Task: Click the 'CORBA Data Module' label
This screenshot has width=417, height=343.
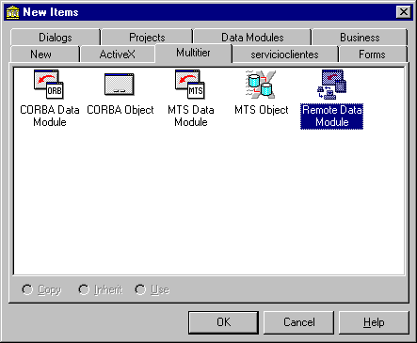Action: (50, 117)
